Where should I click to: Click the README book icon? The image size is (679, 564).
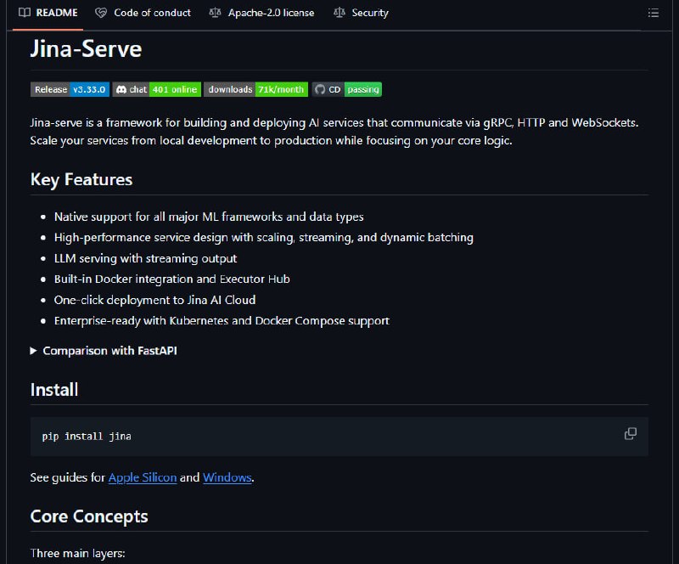pos(25,13)
